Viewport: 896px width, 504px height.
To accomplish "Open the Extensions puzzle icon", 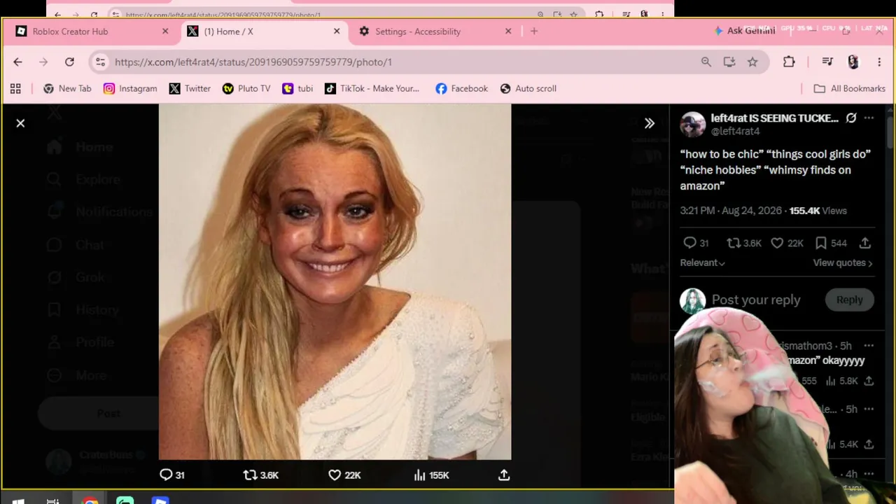I will tap(789, 62).
